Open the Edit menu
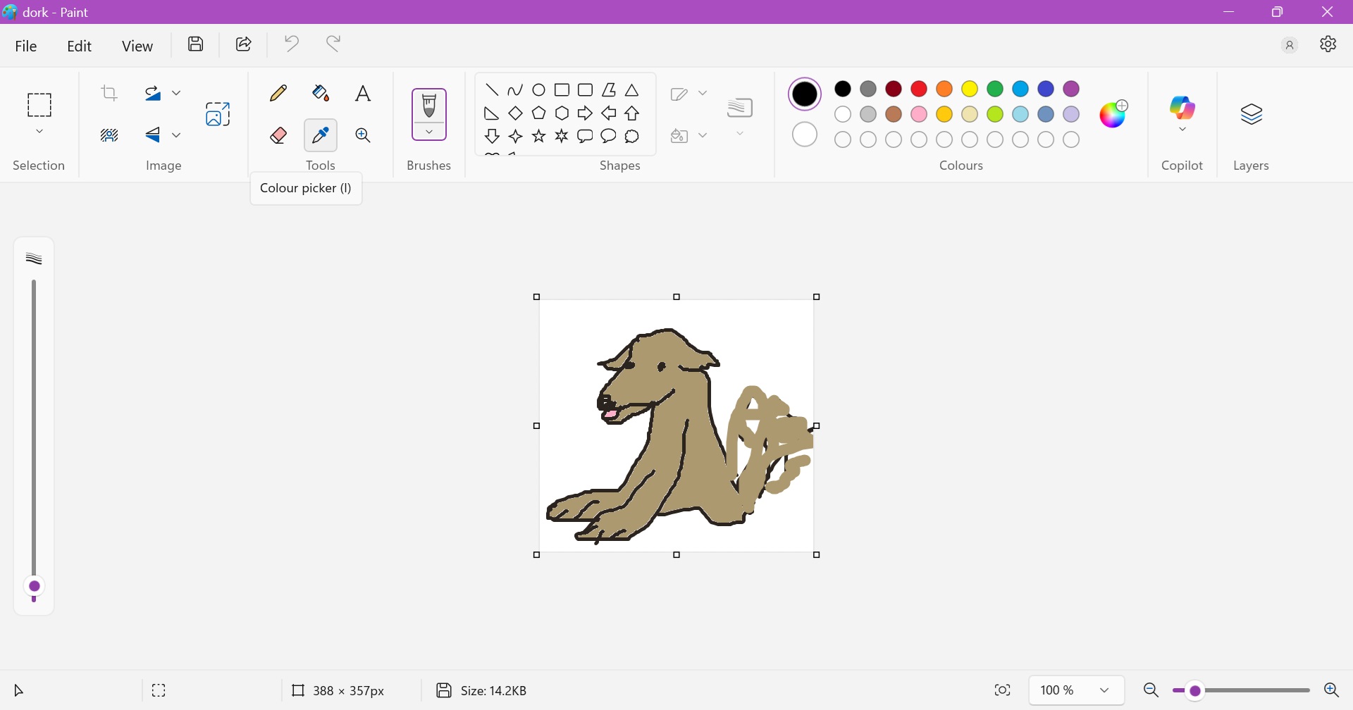The height and width of the screenshot is (710, 1353). tap(80, 46)
